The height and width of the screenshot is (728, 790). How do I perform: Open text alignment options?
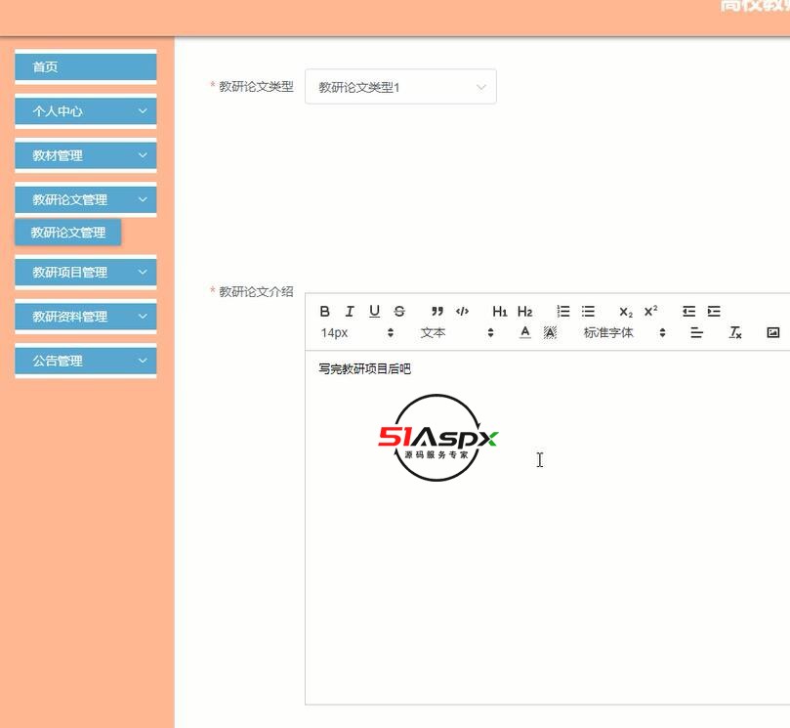(697, 332)
